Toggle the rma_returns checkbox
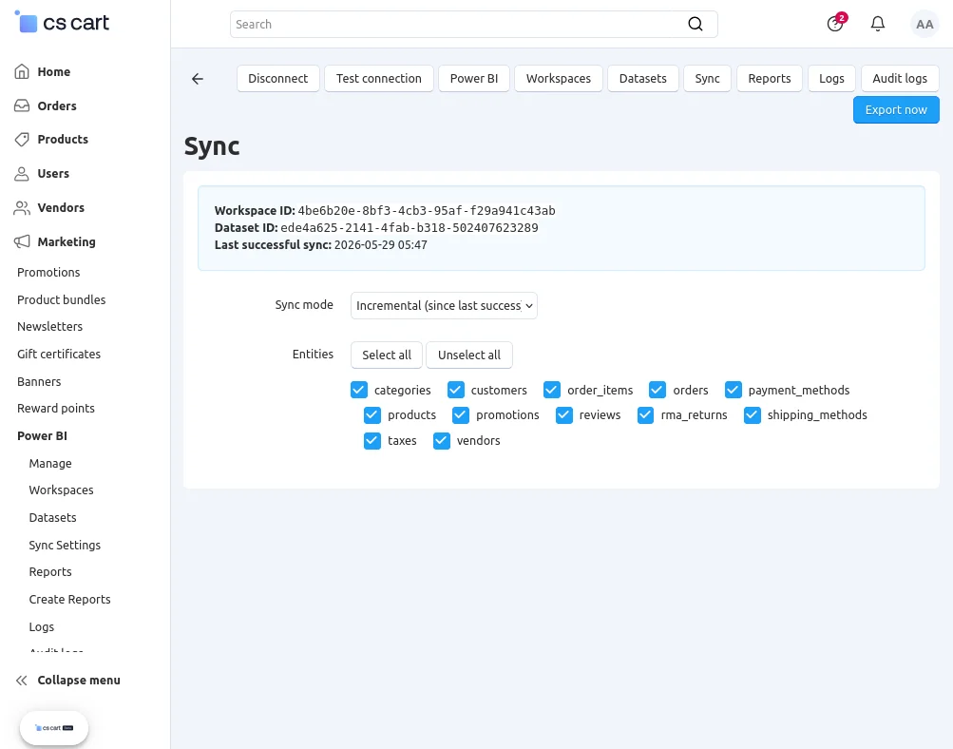Screen dimensions: 953x749 pyautogui.click(x=645, y=415)
